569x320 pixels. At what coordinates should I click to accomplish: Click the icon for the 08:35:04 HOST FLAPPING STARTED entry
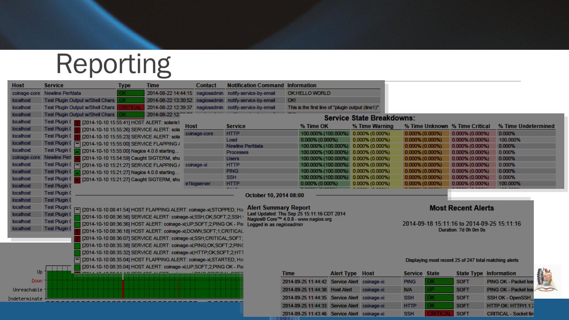pyautogui.click(x=77, y=260)
